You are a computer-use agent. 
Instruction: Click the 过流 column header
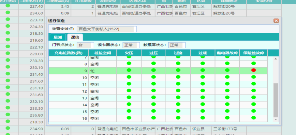pos(178,53)
